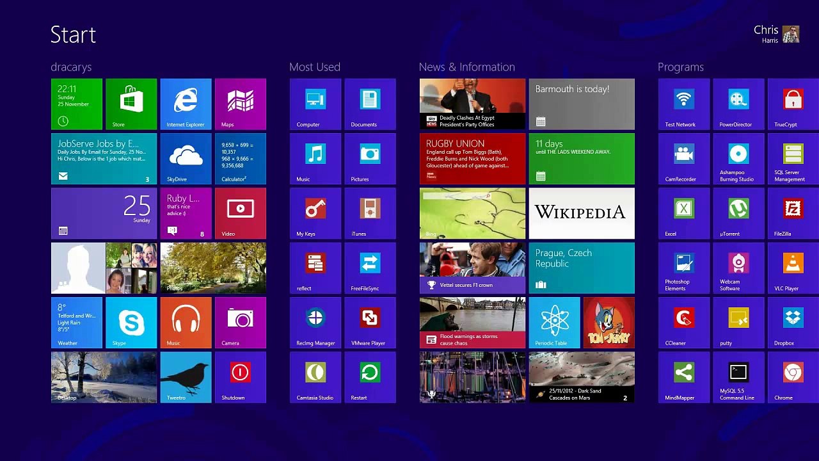Screen dimensions: 819x461
Task: Open Flood warnings news tile
Action: [472, 323]
